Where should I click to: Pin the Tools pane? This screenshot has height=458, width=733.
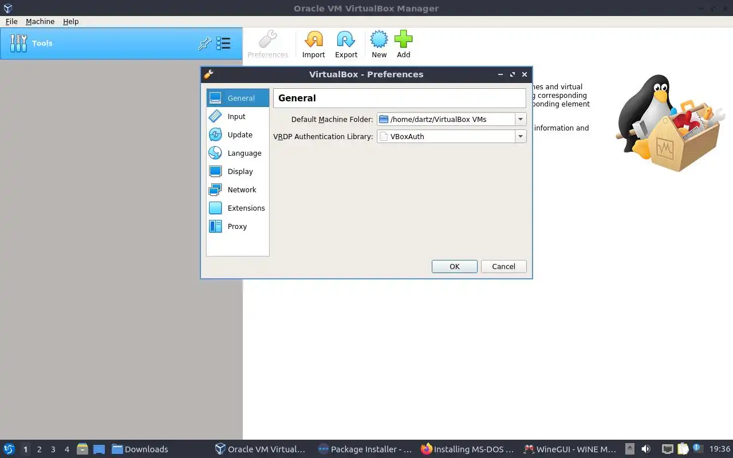[204, 44]
